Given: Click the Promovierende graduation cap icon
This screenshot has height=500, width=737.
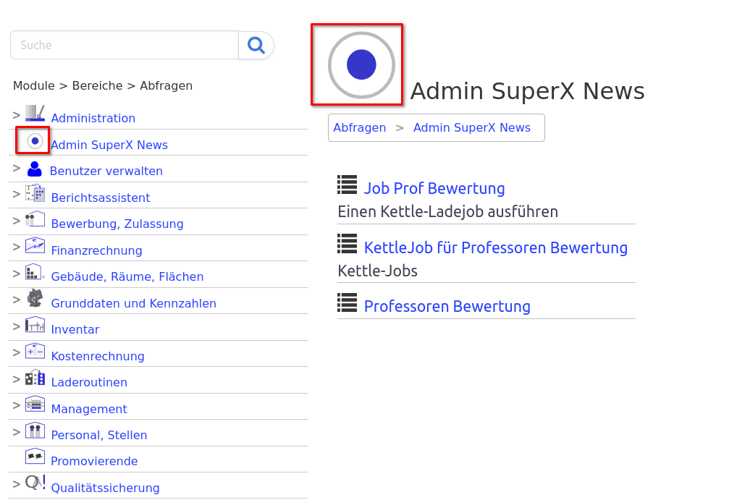Looking at the screenshot, I should point(35,457).
